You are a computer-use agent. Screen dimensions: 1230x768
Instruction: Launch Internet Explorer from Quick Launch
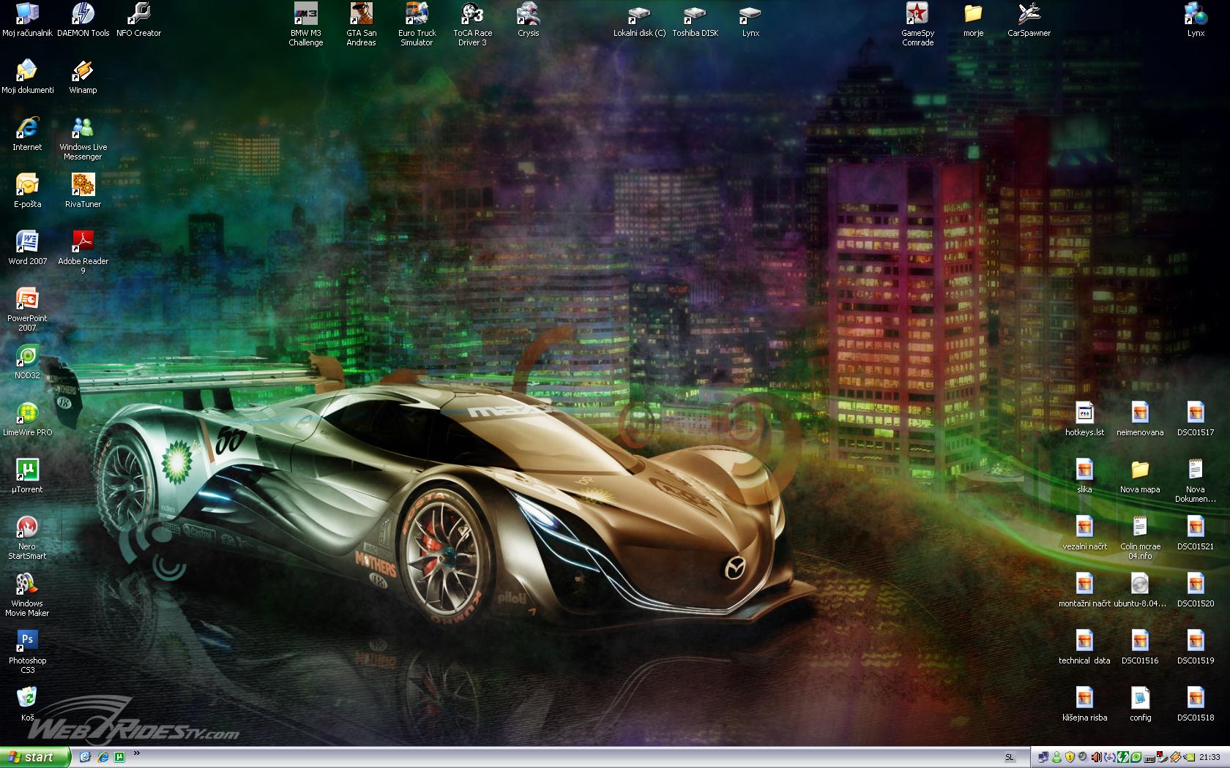point(102,757)
